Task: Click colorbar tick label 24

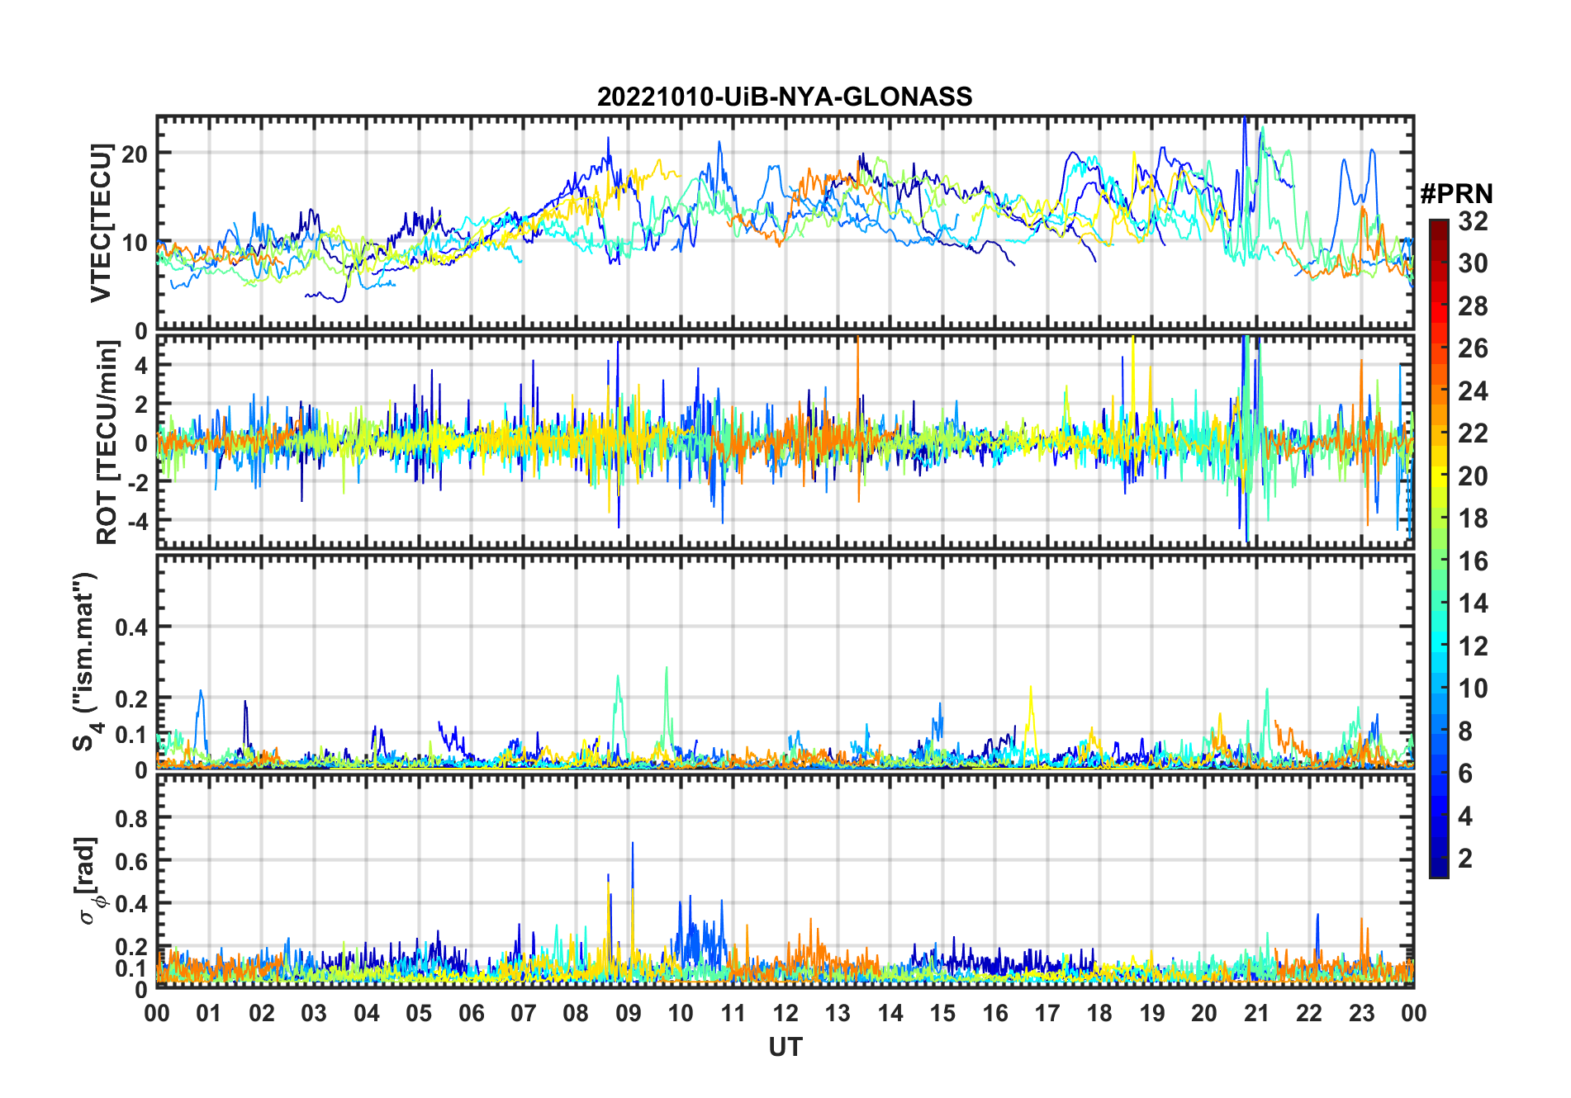Action: [x=1473, y=391]
